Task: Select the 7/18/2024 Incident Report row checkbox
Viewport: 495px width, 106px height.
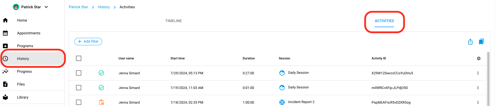Action: pos(79,102)
